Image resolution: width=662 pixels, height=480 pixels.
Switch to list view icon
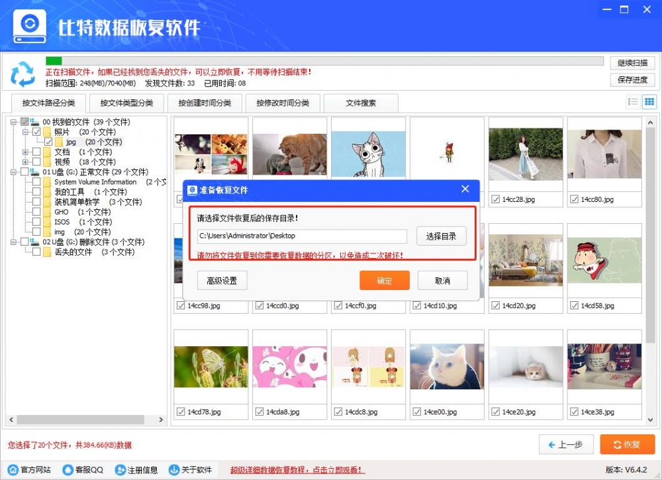point(632,101)
